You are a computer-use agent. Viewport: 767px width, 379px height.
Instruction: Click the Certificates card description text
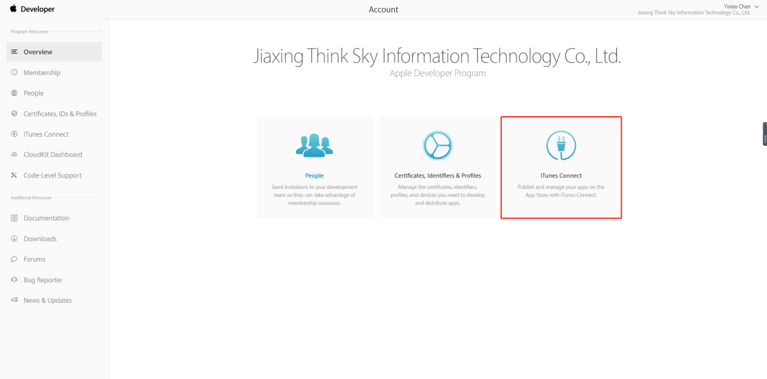[438, 195]
